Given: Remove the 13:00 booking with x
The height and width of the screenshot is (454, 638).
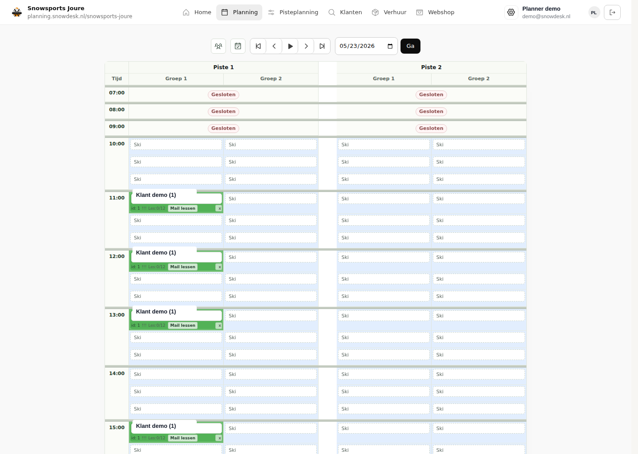Looking at the screenshot, I should click(x=219, y=325).
